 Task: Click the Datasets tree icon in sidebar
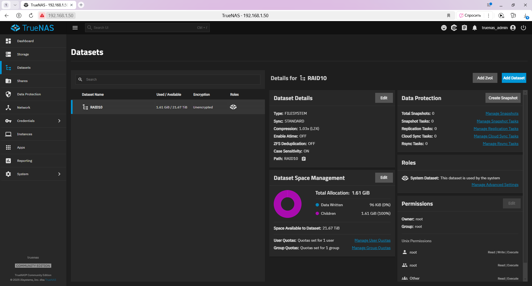[8, 68]
